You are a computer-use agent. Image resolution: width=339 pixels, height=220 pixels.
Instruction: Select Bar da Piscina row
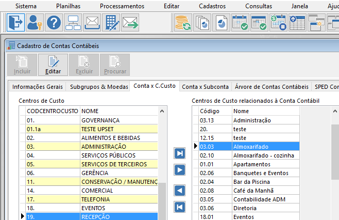(249, 182)
